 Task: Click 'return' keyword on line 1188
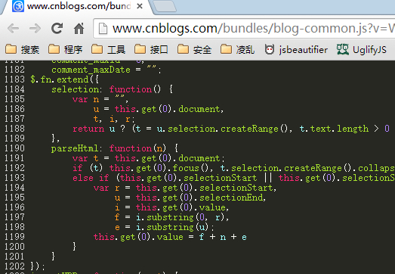coord(88,129)
